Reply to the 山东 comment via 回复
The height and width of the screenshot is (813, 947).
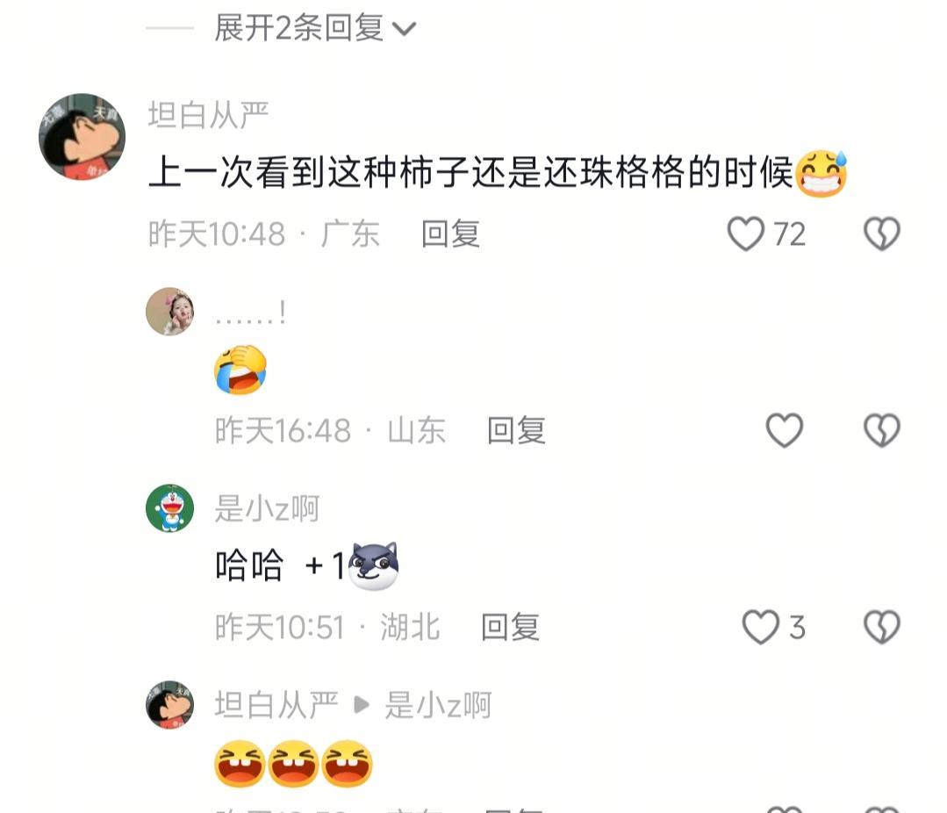click(x=516, y=430)
